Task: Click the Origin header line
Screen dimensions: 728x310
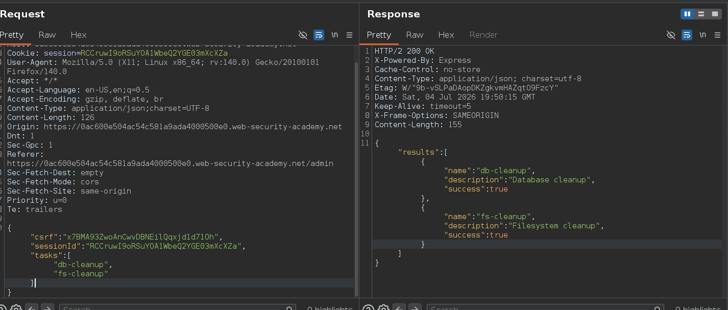Action: coord(175,127)
